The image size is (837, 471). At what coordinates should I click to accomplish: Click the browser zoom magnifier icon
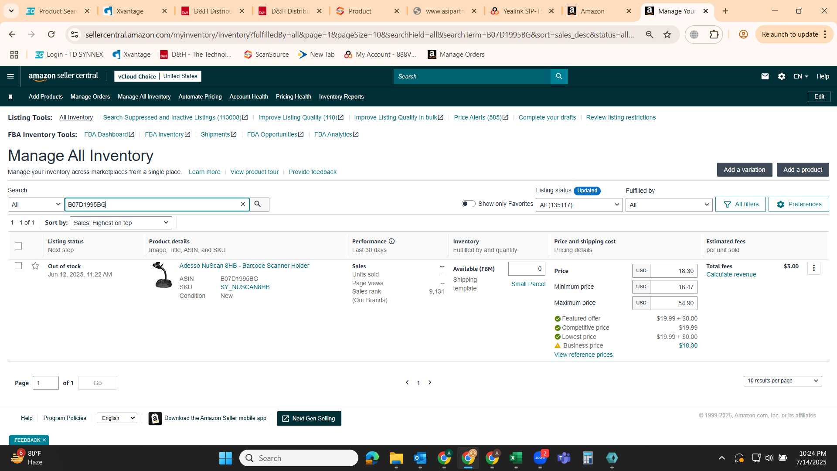649,34
